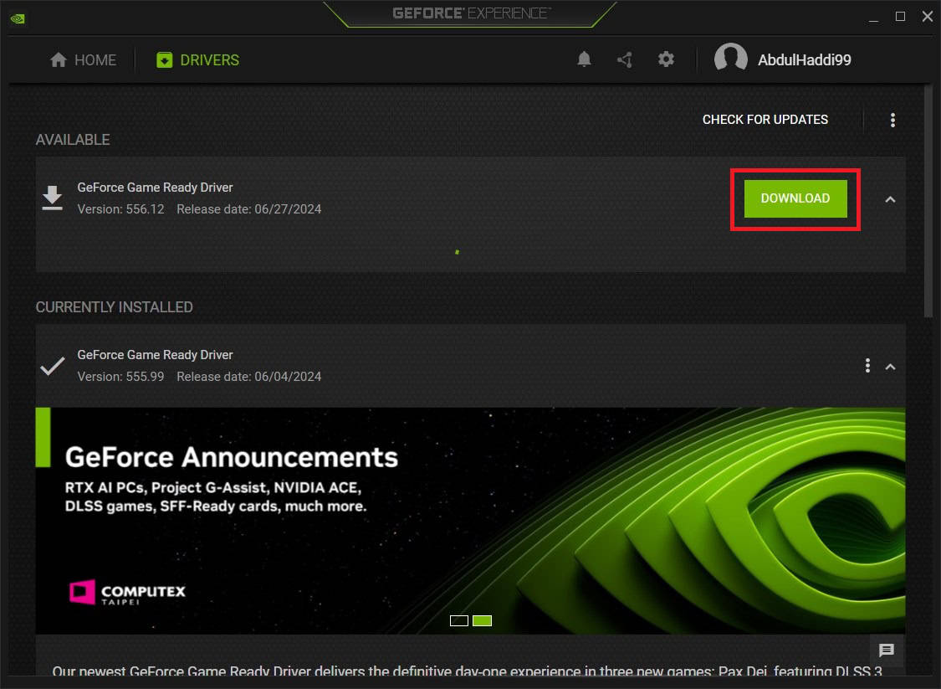This screenshot has height=689, width=941.
Task: Open three-dot menu for installed 555.99 driver
Action: point(867,365)
